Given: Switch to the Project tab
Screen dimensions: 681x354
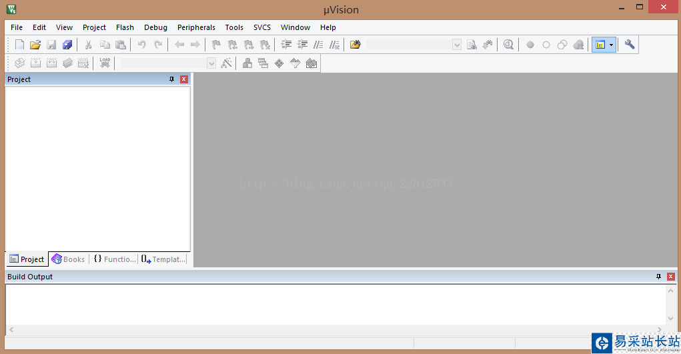Looking at the screenshot, I should [27, 259].
